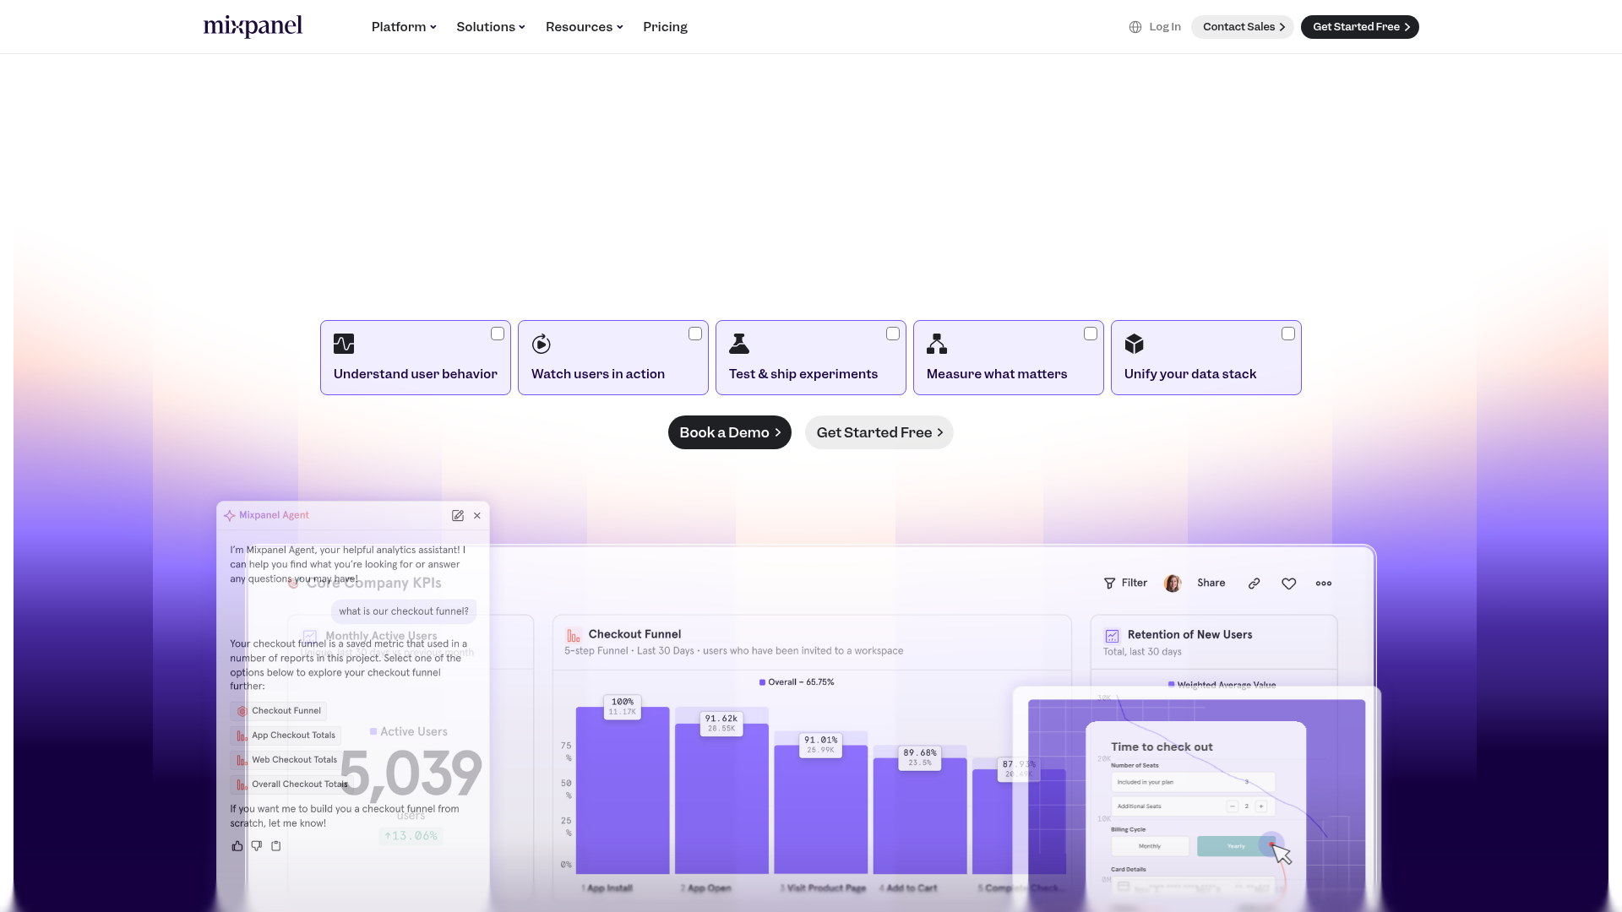Click the Measure what matters hierarchy icon
This screenshot has height=912, width=1622.
[x=937, y=344]
